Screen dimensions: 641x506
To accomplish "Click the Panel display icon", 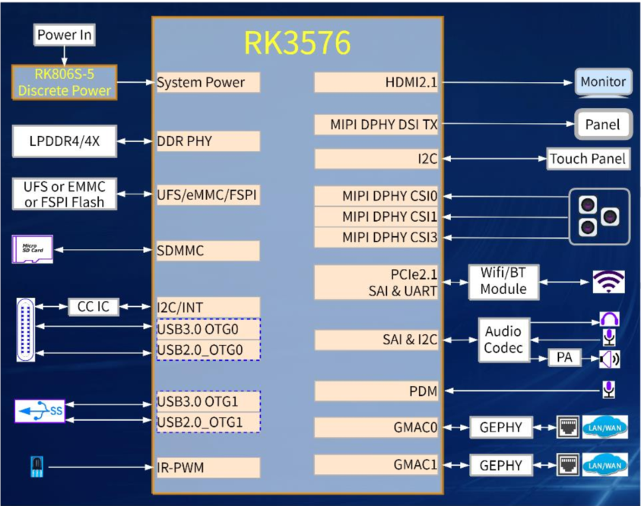I will coord(604,124).
